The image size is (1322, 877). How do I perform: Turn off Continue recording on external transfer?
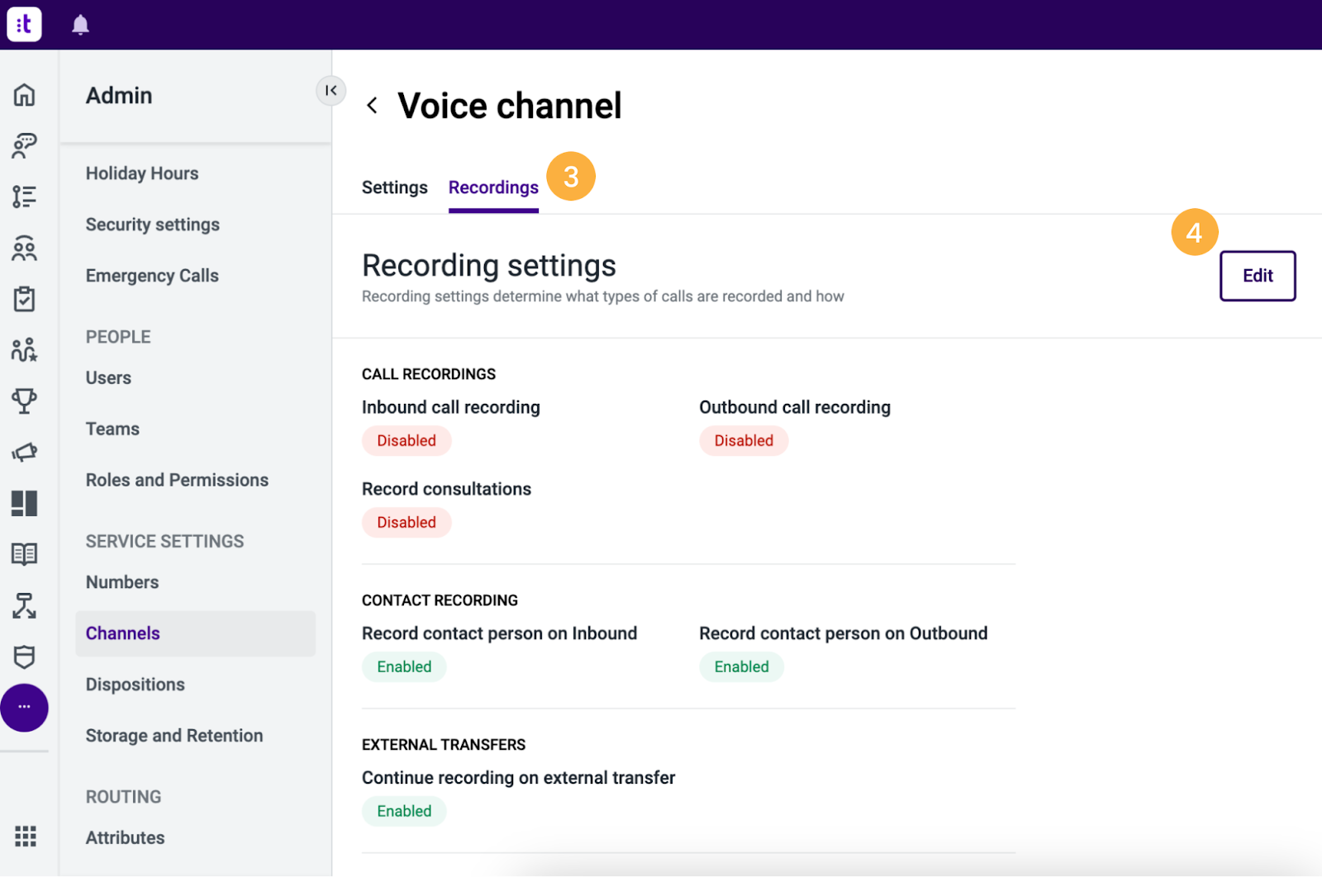[x=404, y=811]
